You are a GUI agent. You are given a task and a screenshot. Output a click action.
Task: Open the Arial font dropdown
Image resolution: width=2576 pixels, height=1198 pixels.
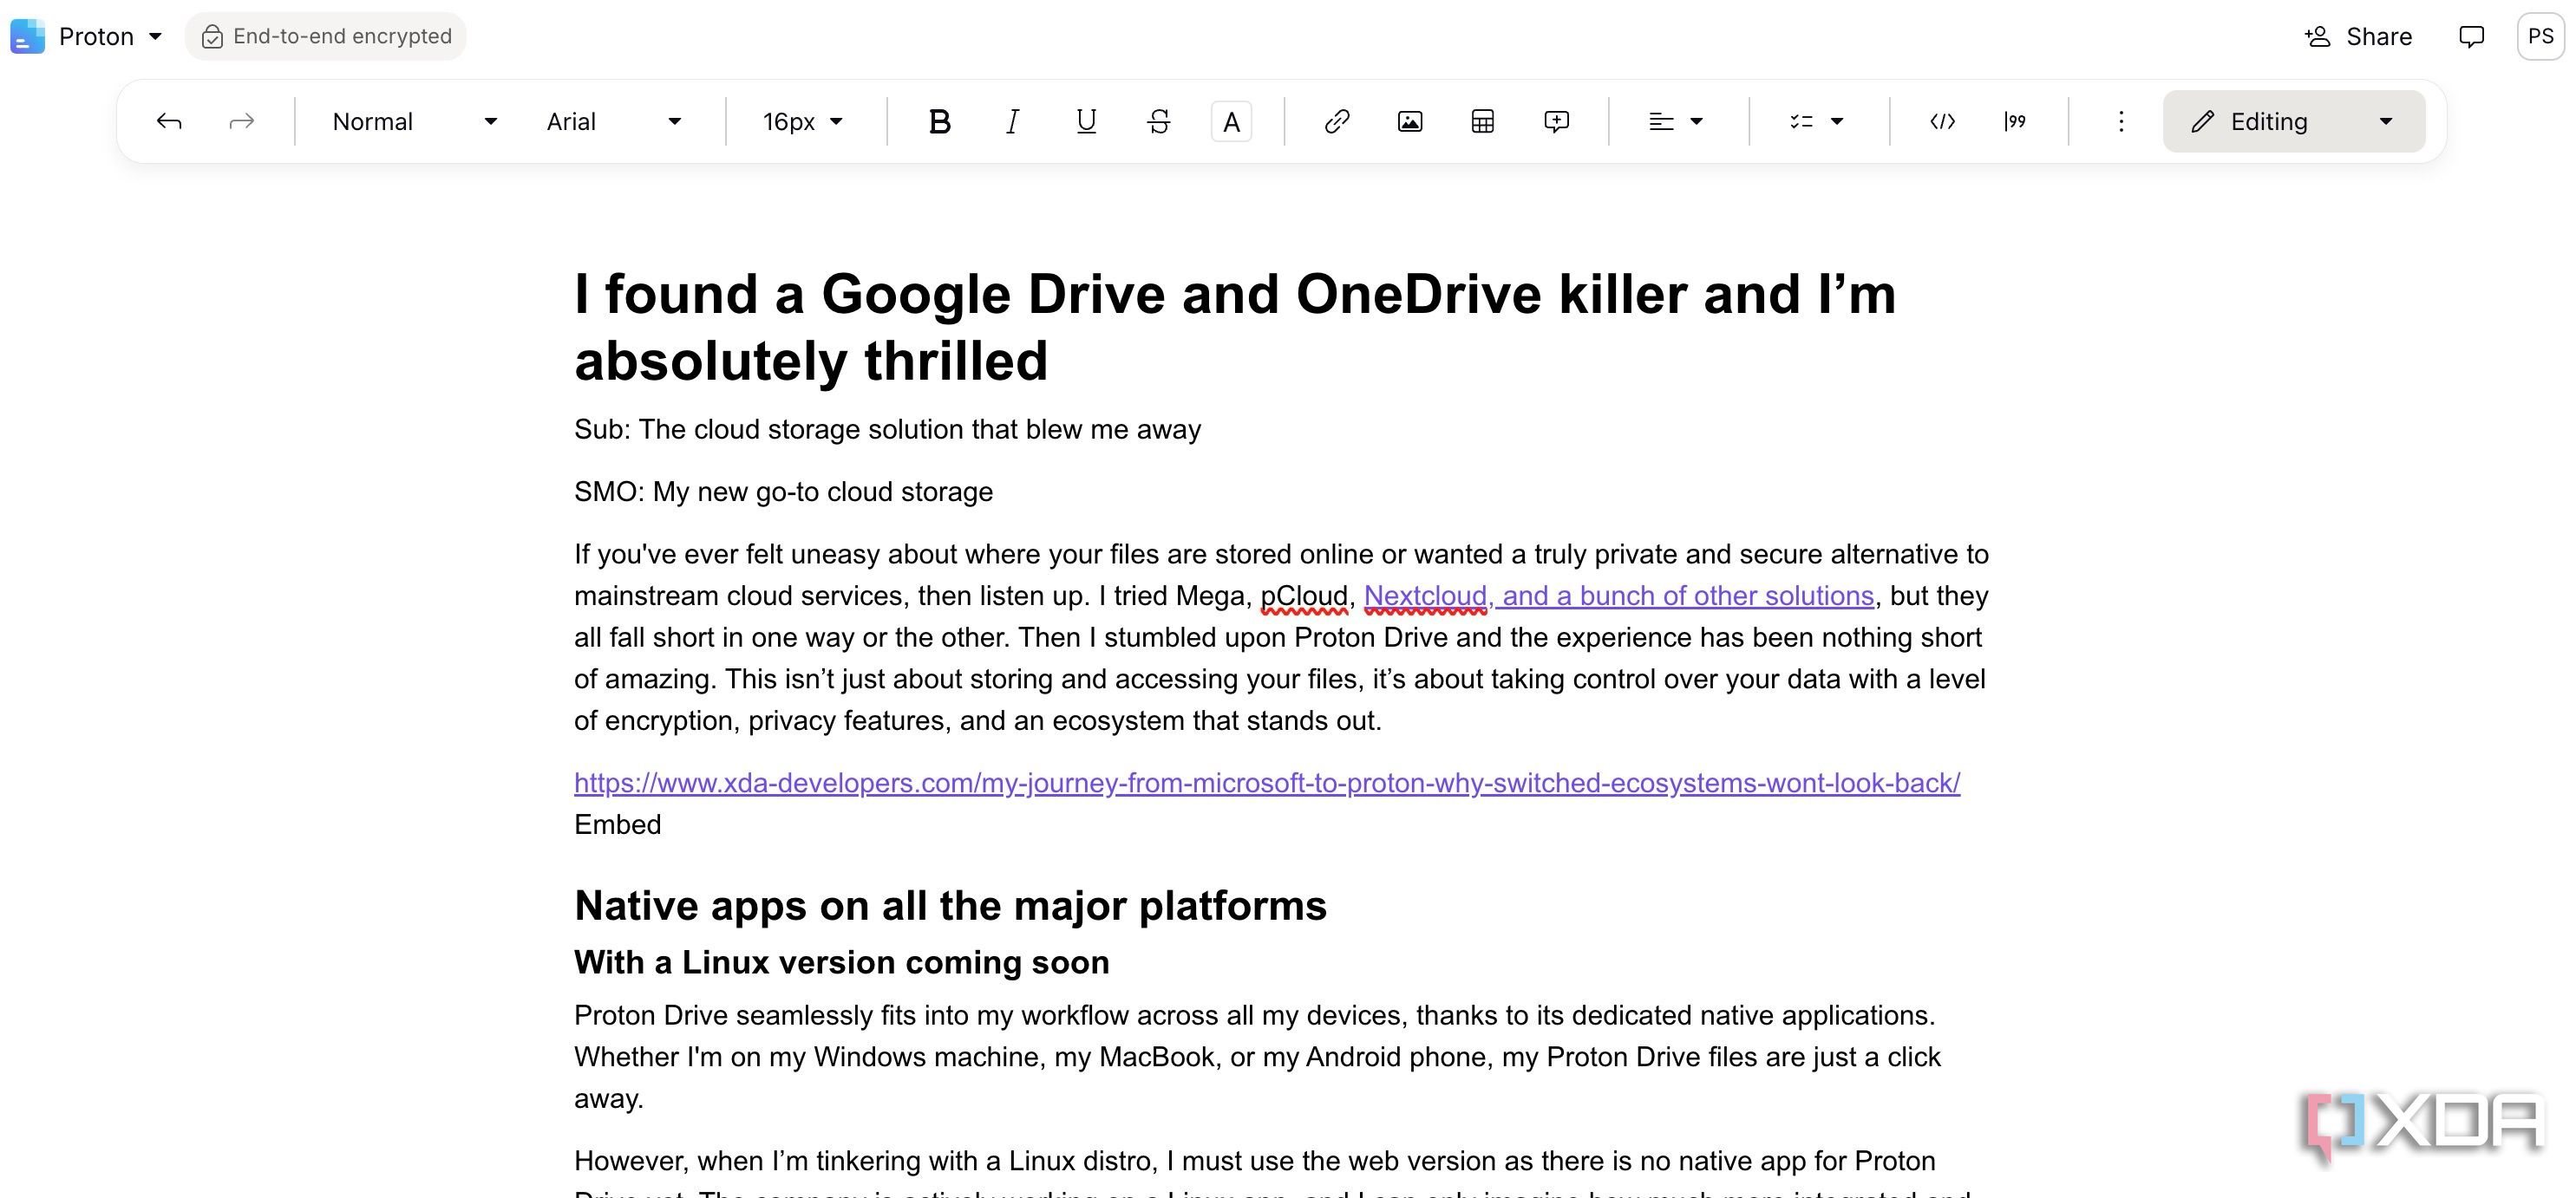(615, 122)
